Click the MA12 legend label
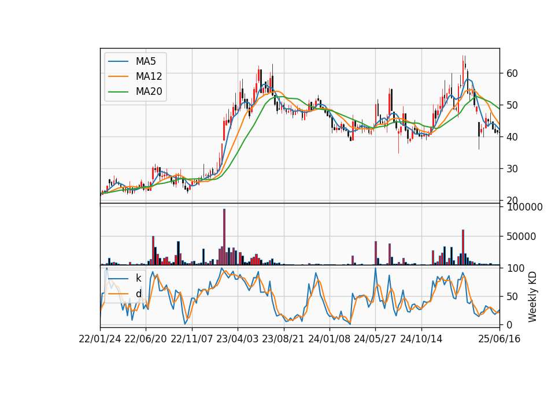Image resolution: width=555 pixels, height=399 pixels. [149, 76]
